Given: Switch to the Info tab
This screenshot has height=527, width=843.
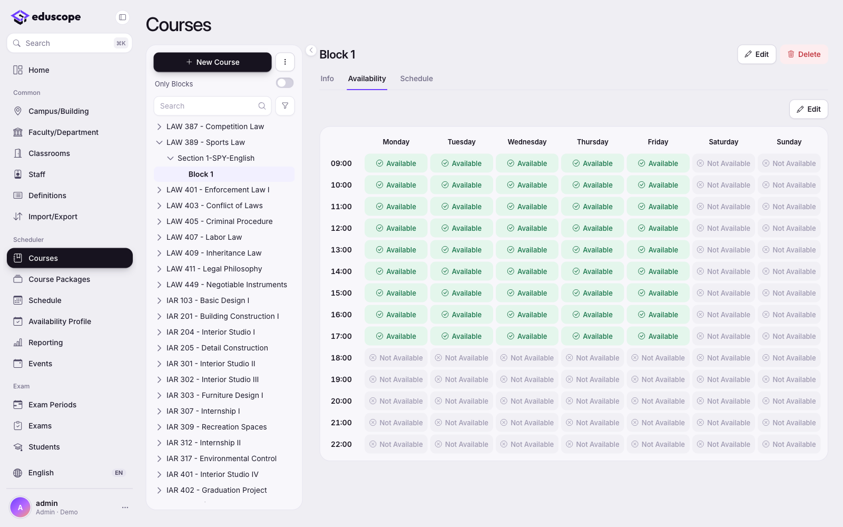Looking at the screenshot, I should (327, 79).
